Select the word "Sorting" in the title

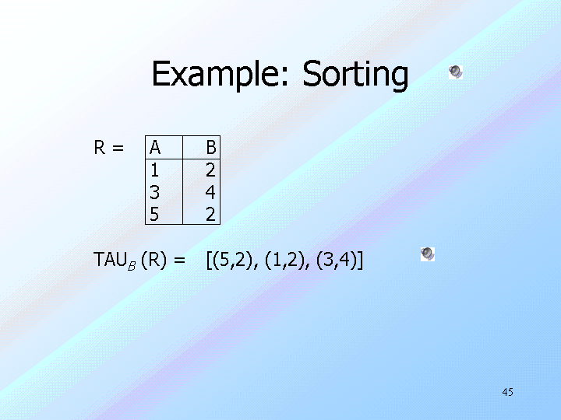pyautogui.click(x=355, y=75)
